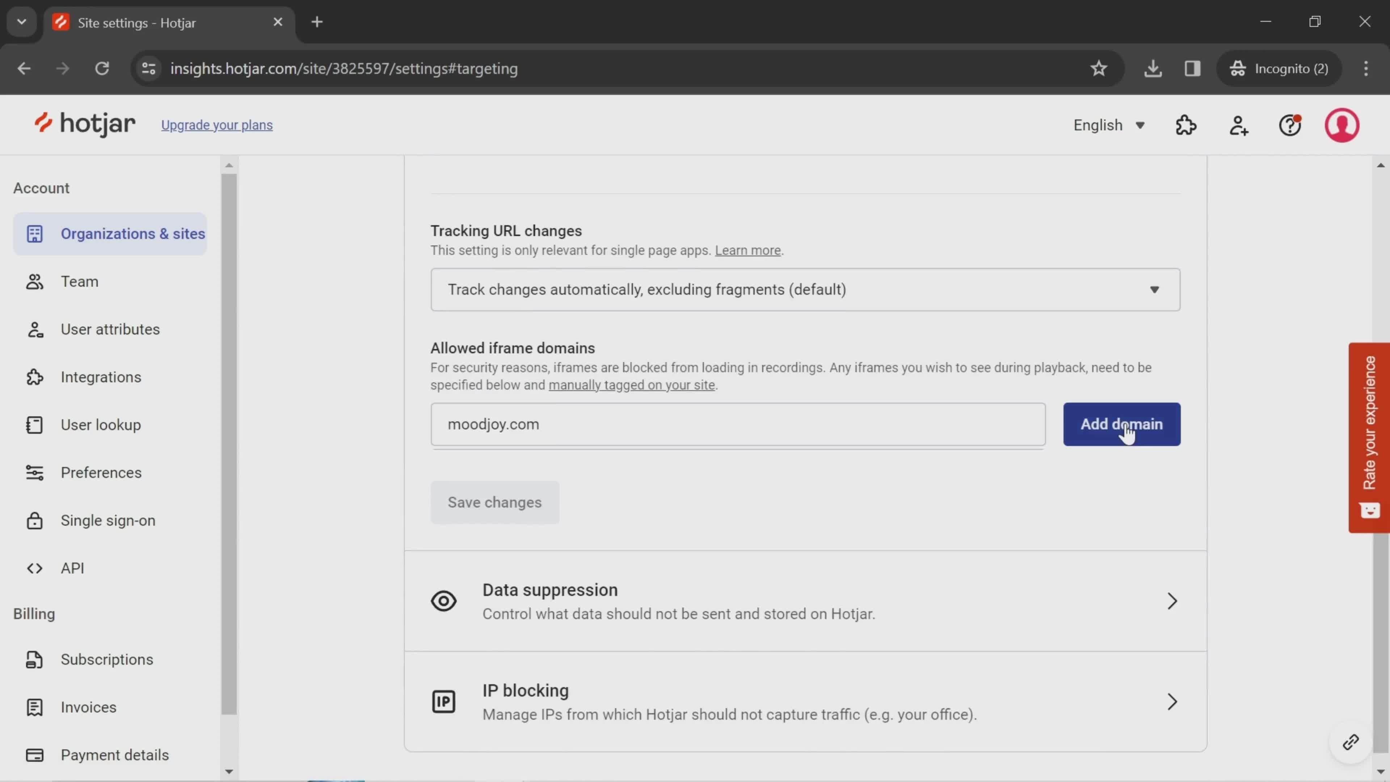Open the help question mark icon
This screenshot has width=1390, height=782.
click(1290, 125)
